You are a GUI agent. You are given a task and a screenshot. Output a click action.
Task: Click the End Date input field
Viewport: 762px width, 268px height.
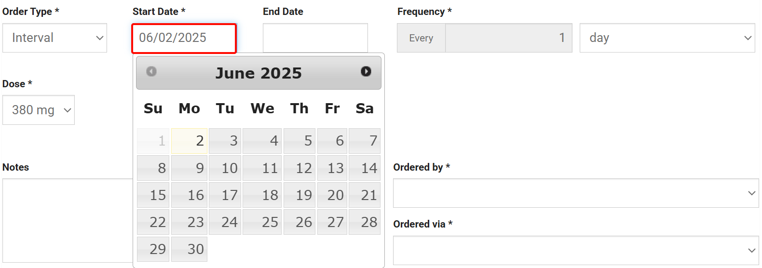(315, 38)
